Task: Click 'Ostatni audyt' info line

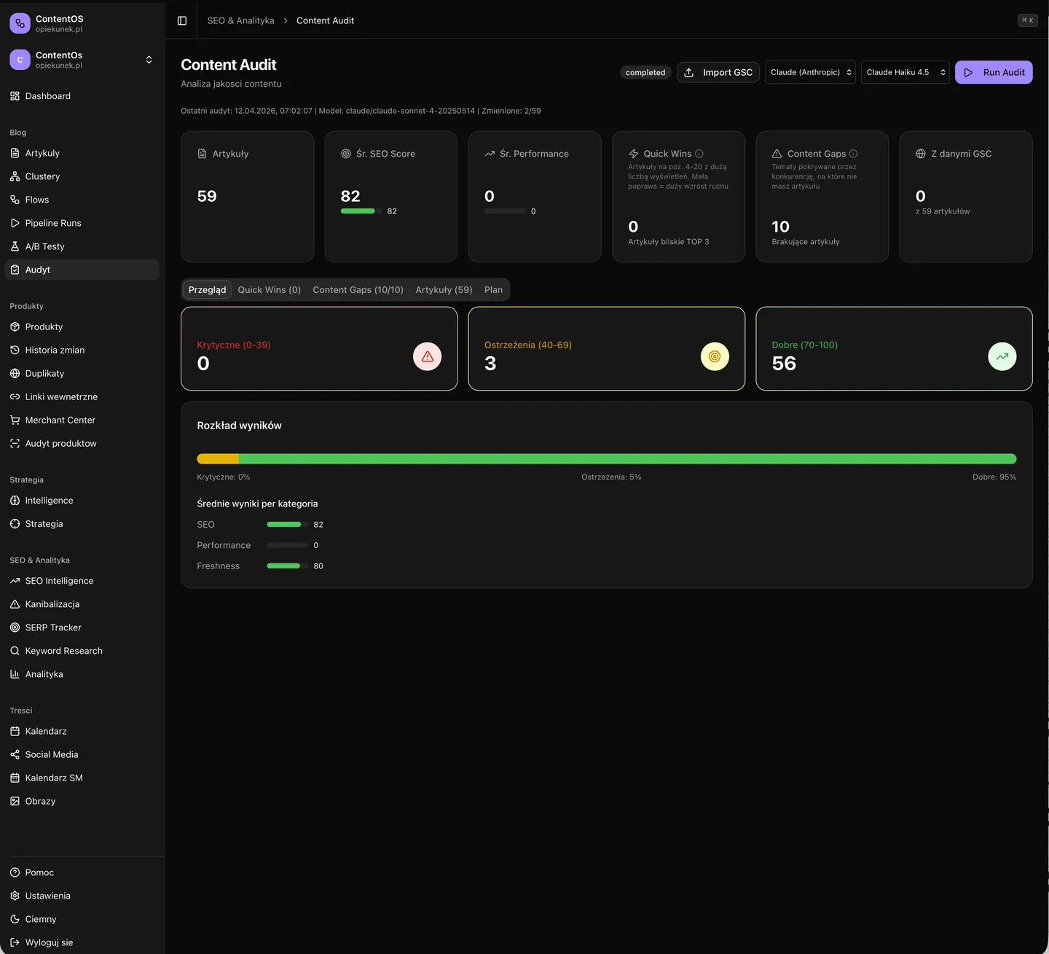Action: [x=361, y=111]
